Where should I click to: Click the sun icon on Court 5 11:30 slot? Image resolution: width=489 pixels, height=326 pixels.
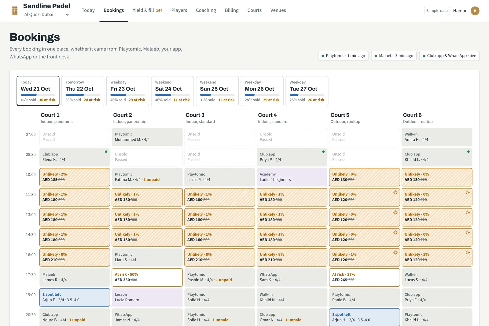coord(395,192)
